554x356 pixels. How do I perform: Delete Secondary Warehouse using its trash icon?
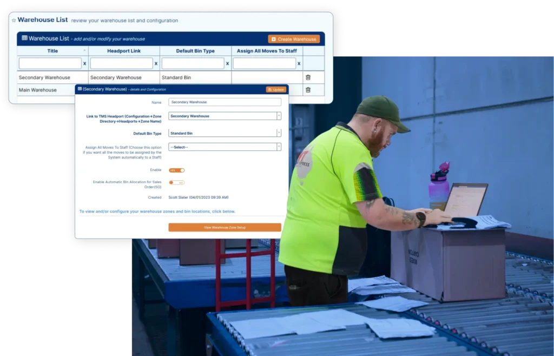tap(307, 77)
